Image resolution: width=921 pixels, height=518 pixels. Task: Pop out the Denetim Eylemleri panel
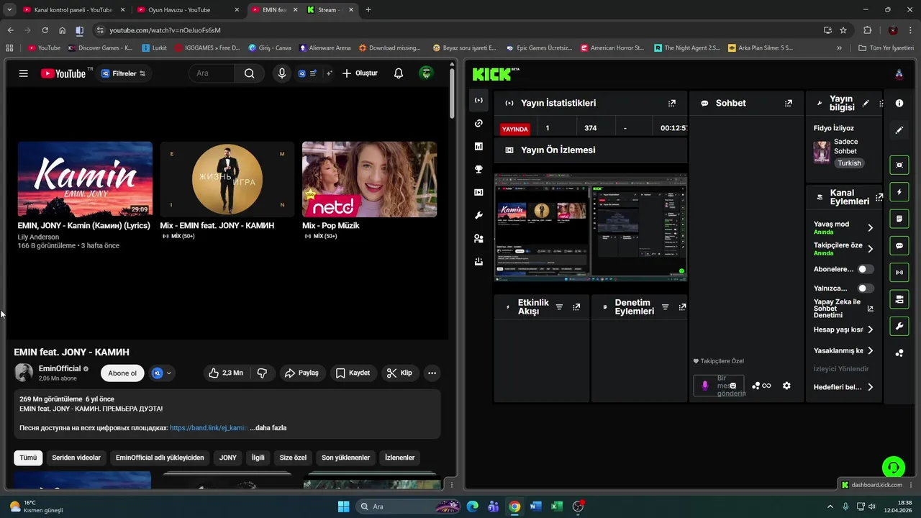(683, 307)
